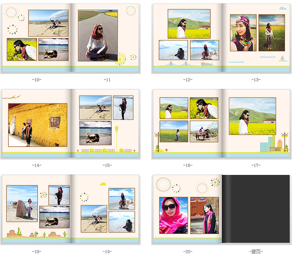Click the large hills photo on page 17
This screenshot has width=292, height=254.
[252, 116]
